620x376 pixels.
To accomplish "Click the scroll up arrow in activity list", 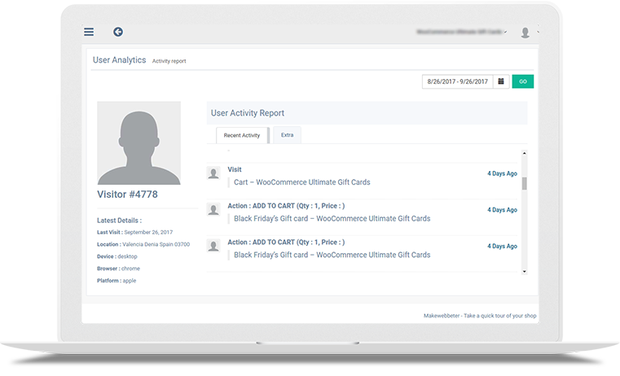I will tap(524, 153).
